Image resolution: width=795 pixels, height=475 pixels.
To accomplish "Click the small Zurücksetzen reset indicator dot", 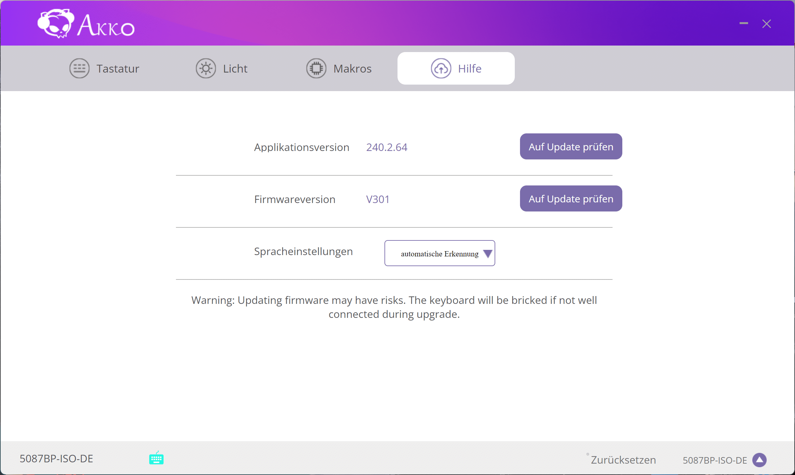I will pos(587,454).
